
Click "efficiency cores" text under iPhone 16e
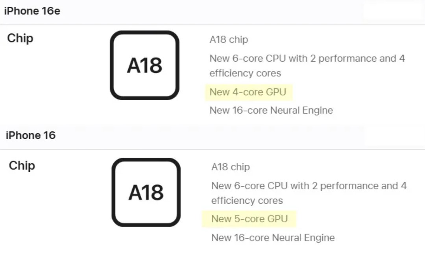[x=245, y=74]
